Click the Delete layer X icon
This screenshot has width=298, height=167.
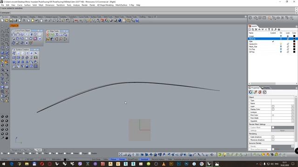coord(256,29)
